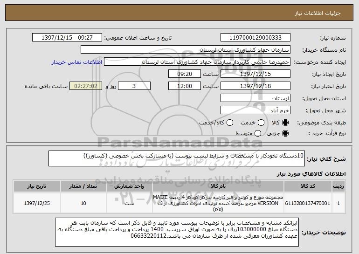The width and height of the screenshot is (359, 254).
Task: Select the جزیی purchase type radio
Action: [x=285, y=133]
